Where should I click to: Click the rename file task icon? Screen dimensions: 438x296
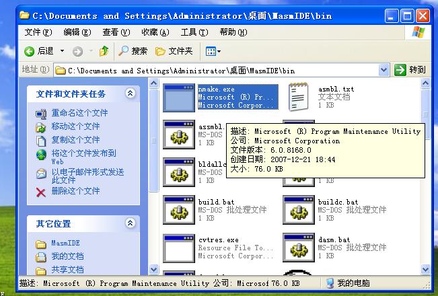coord(41,114)
